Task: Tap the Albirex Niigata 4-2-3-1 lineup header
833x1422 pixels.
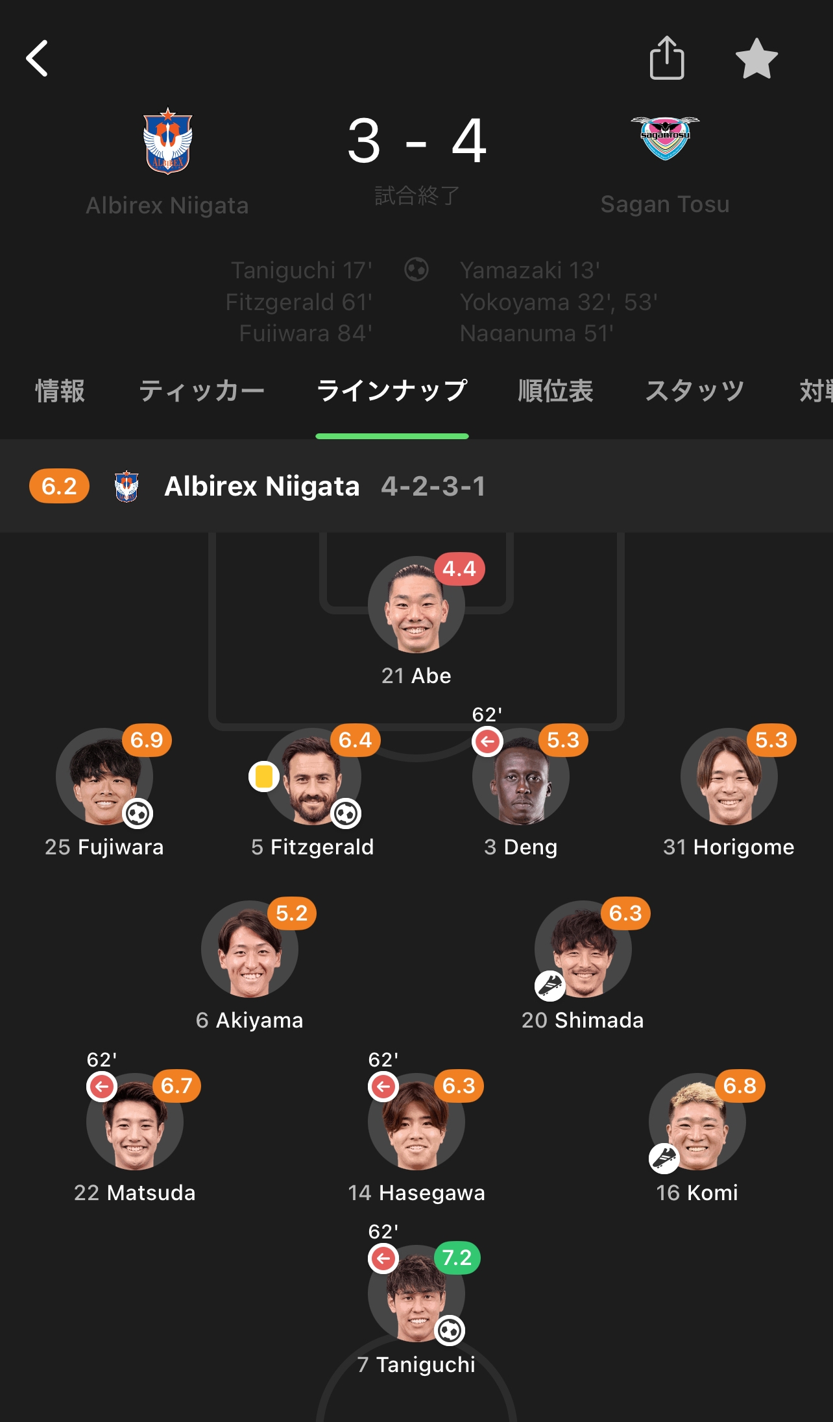Action: (x=324, y=487)
